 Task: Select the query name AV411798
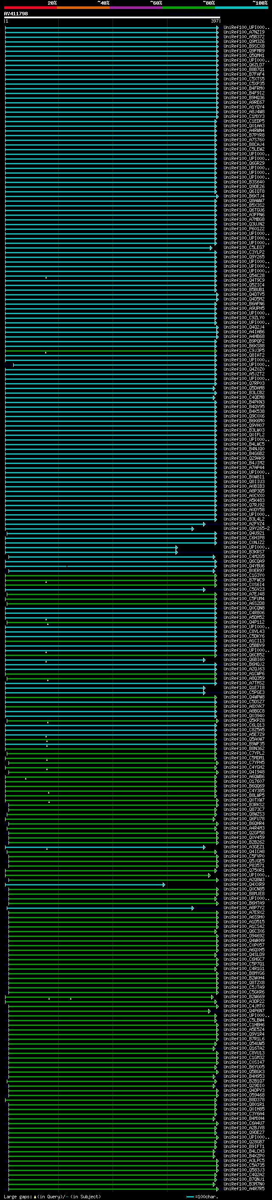point(16,14)
